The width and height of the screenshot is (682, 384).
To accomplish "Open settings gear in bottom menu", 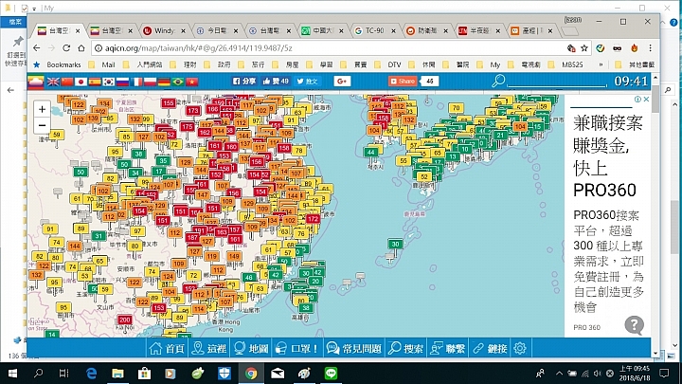I will tap(520, 348).
